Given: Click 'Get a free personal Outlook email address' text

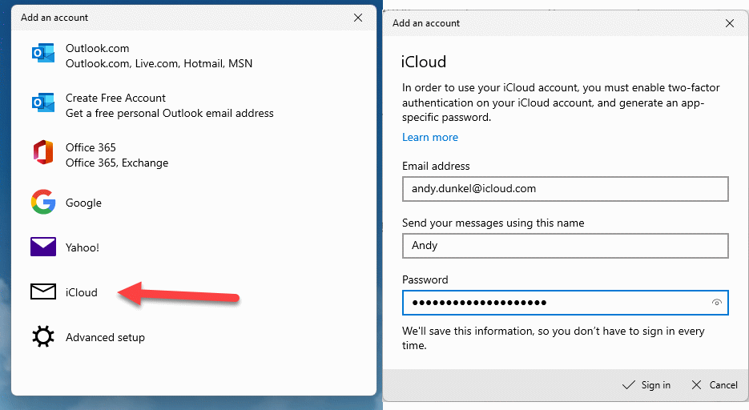Looking at the screenshot, I should [x=170, y=113].
